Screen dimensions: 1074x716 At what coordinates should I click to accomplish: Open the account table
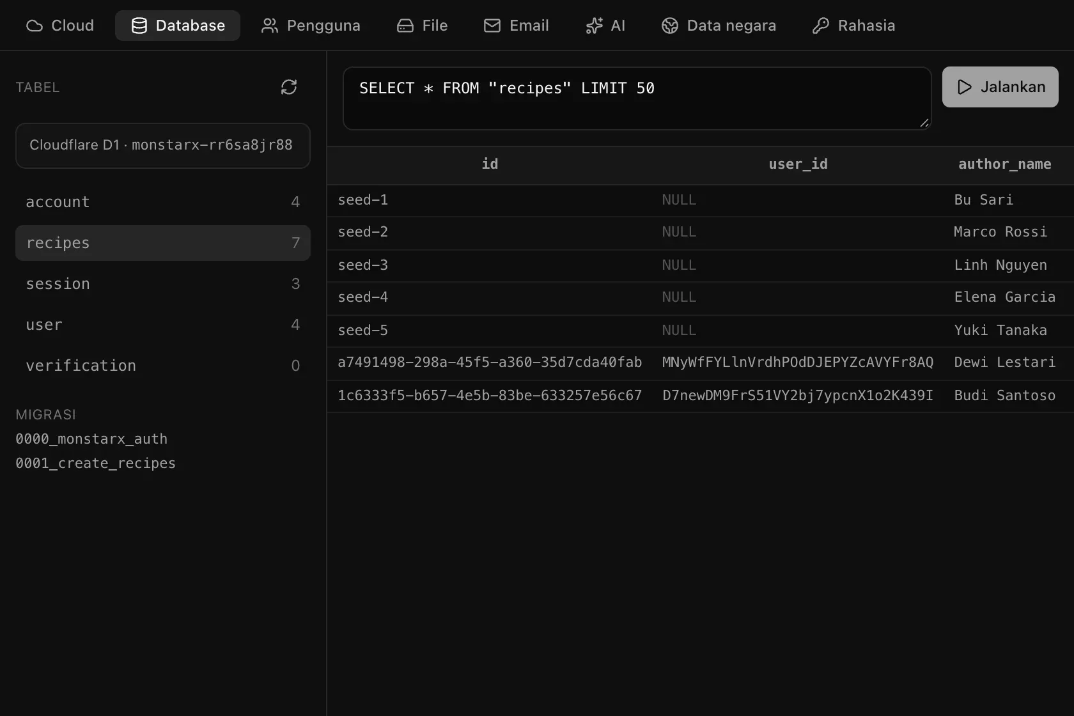[x=163, y=202]
